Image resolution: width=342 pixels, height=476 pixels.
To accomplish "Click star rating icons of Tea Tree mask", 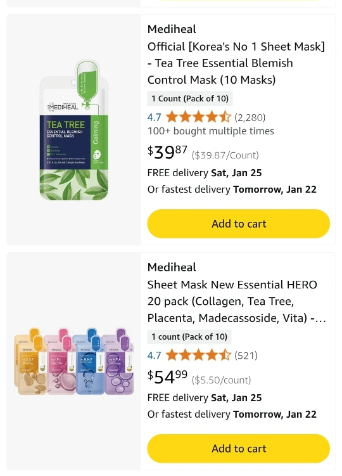I will (198, 117).
